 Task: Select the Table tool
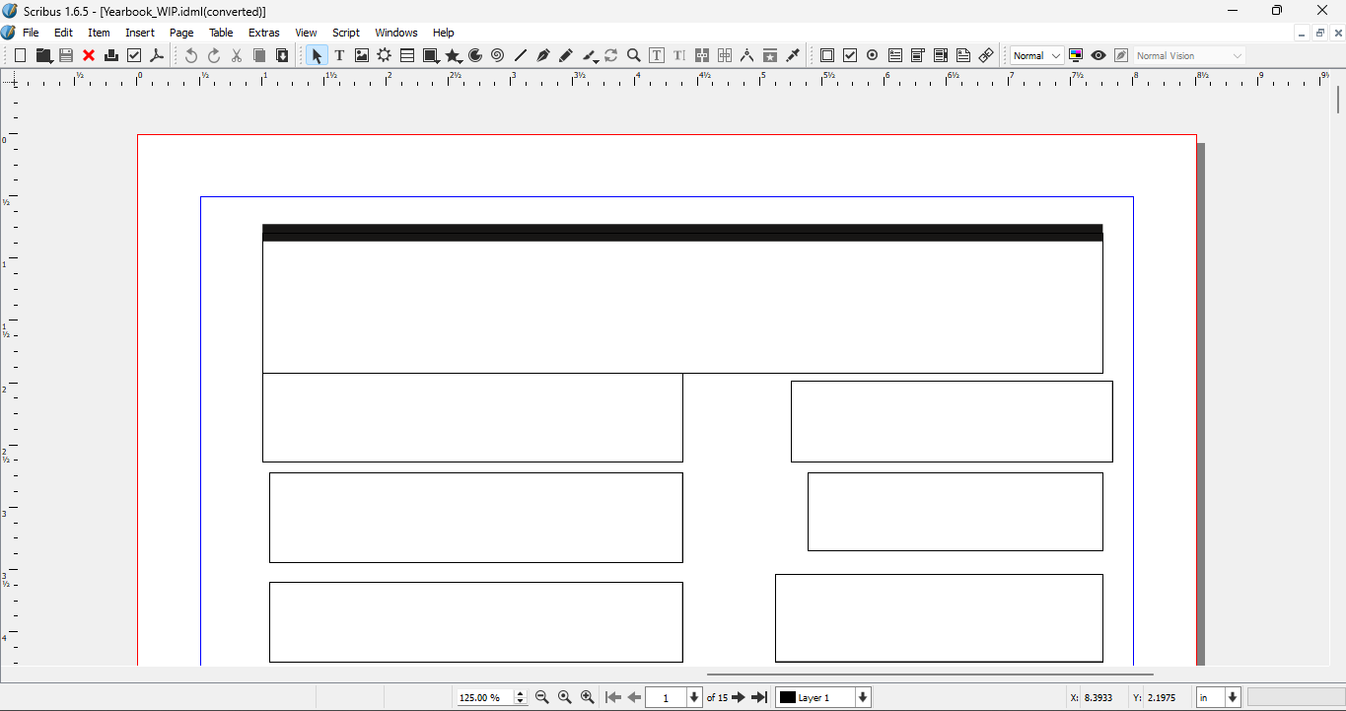tap(407, 56)
